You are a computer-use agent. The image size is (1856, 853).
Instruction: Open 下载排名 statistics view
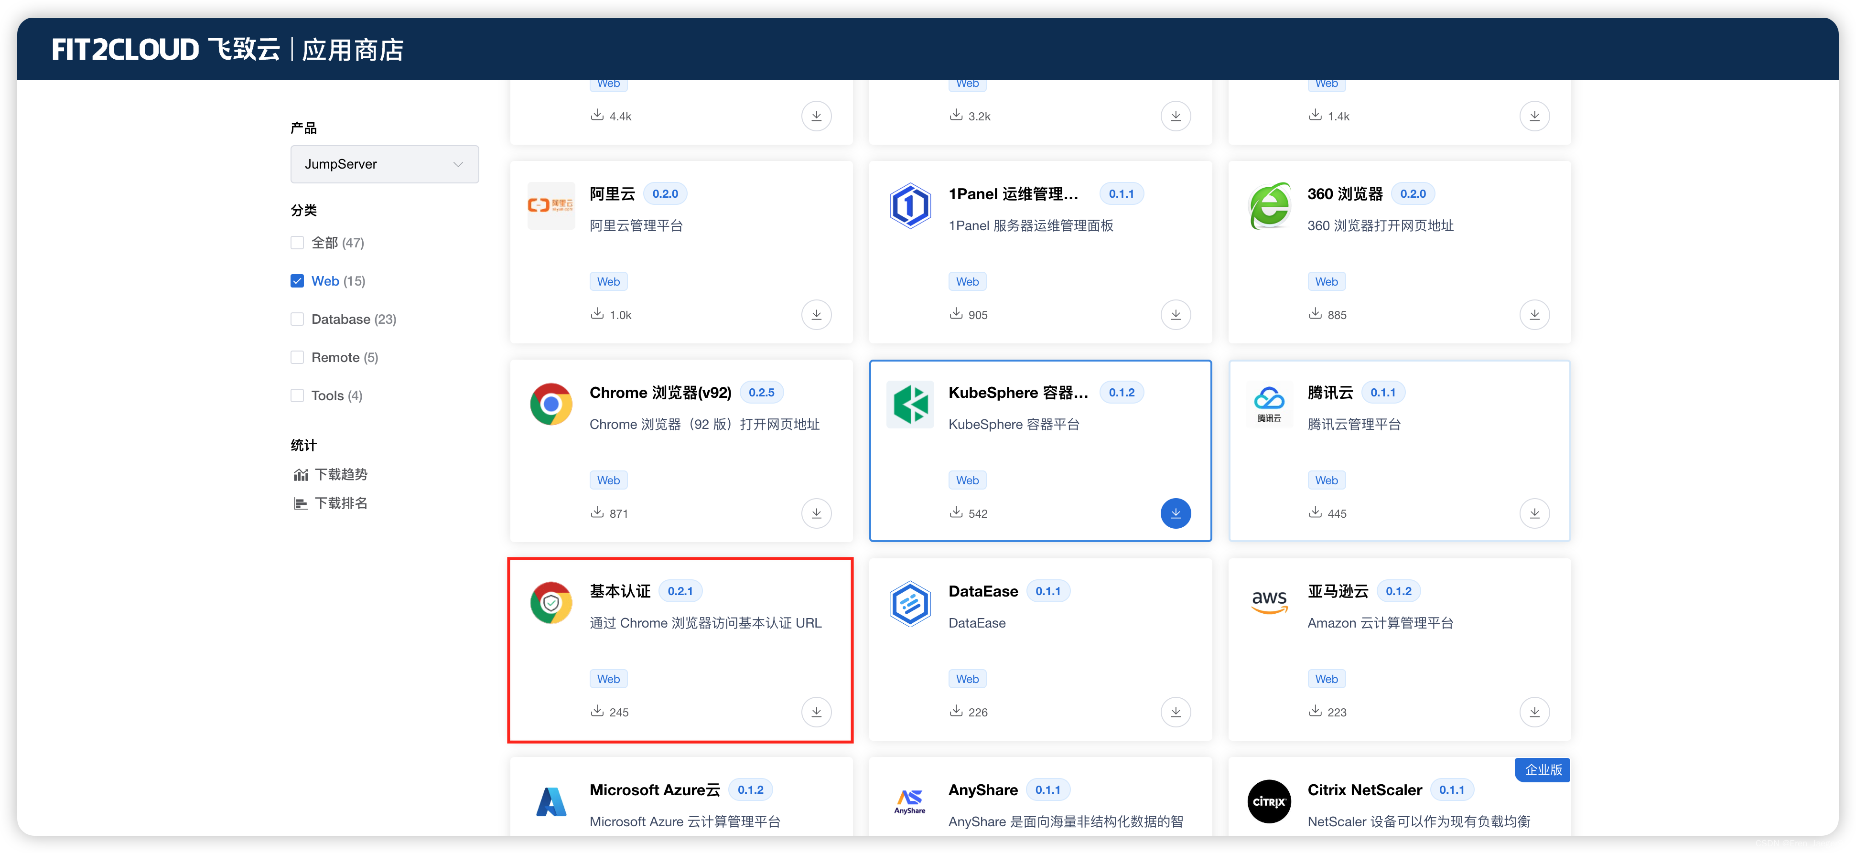point(341,502)
